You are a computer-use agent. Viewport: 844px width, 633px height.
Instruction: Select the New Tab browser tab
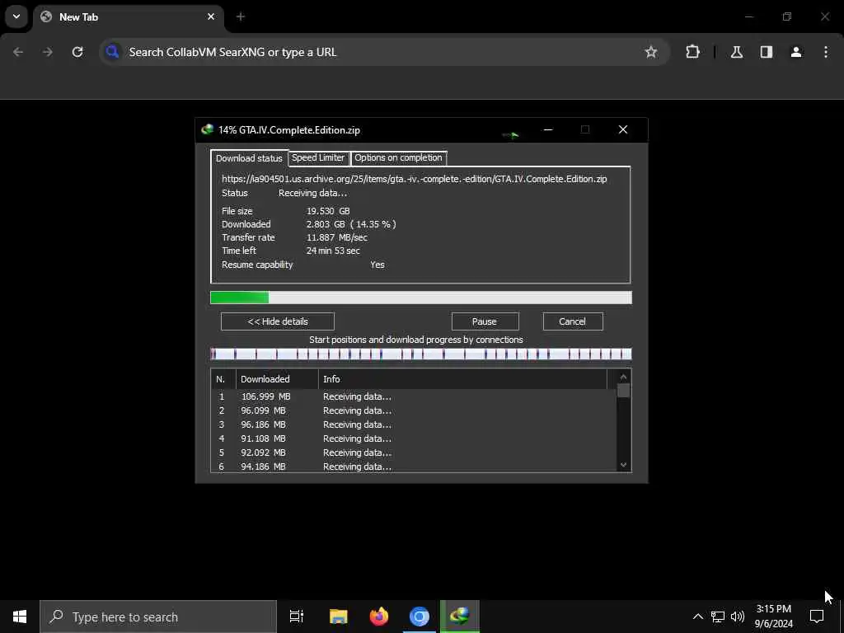[x=128, y=16]
